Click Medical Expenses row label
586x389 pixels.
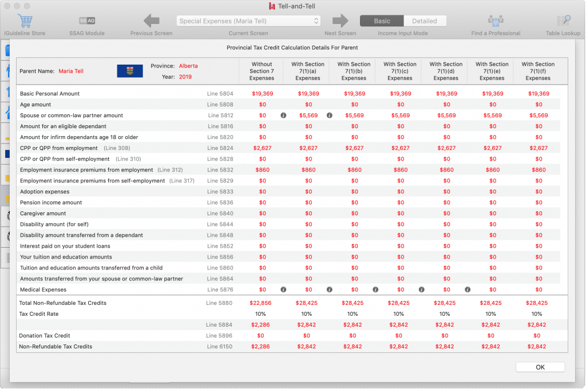pos(43,289)
